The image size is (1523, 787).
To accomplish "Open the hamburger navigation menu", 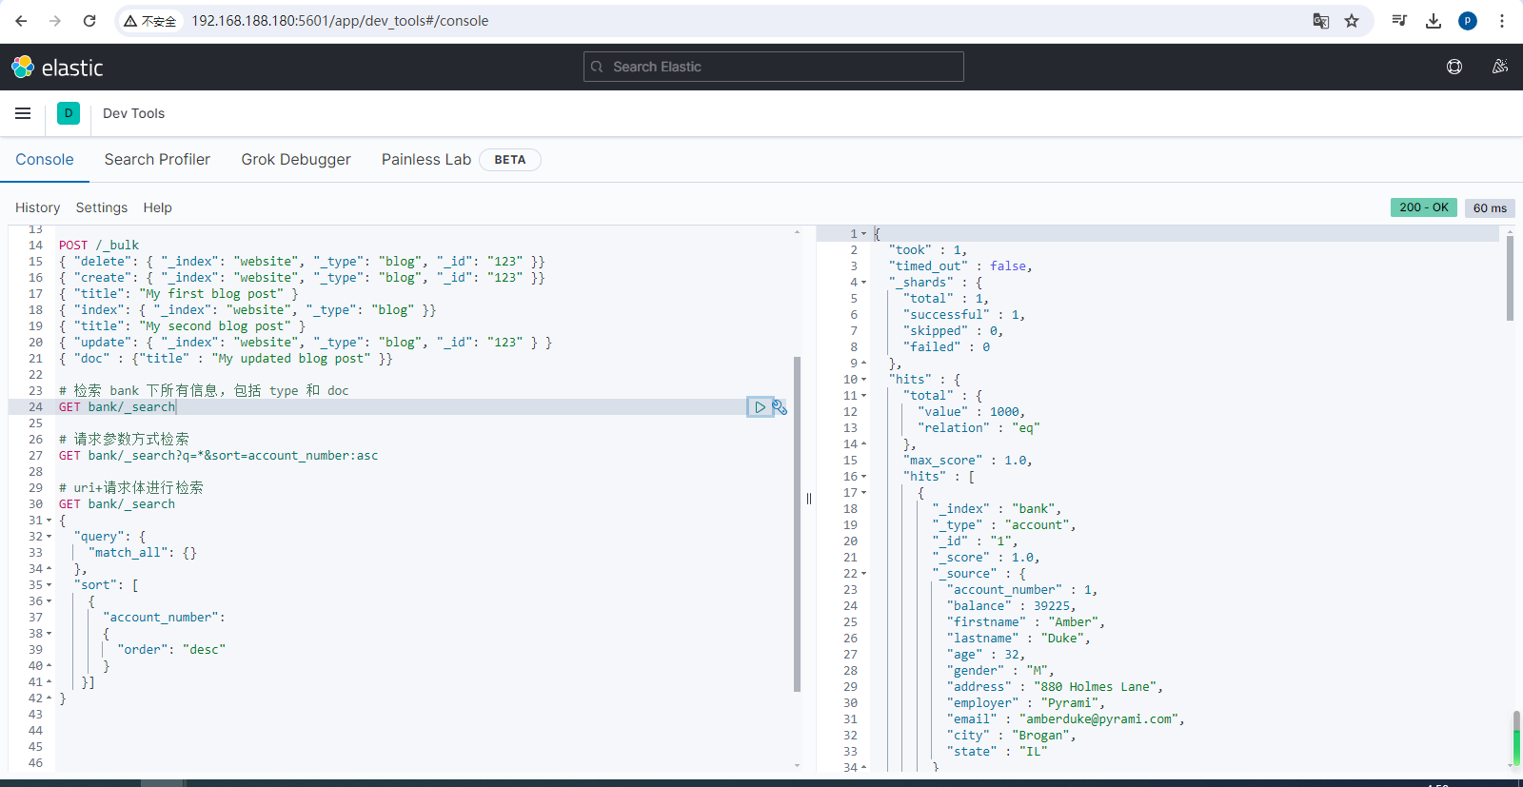I will click(23, 113).
